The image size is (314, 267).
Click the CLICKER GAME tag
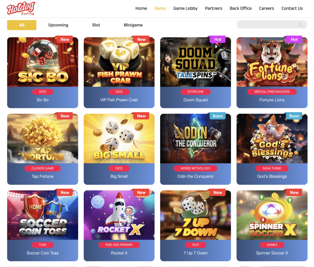(x=43, y=168)
